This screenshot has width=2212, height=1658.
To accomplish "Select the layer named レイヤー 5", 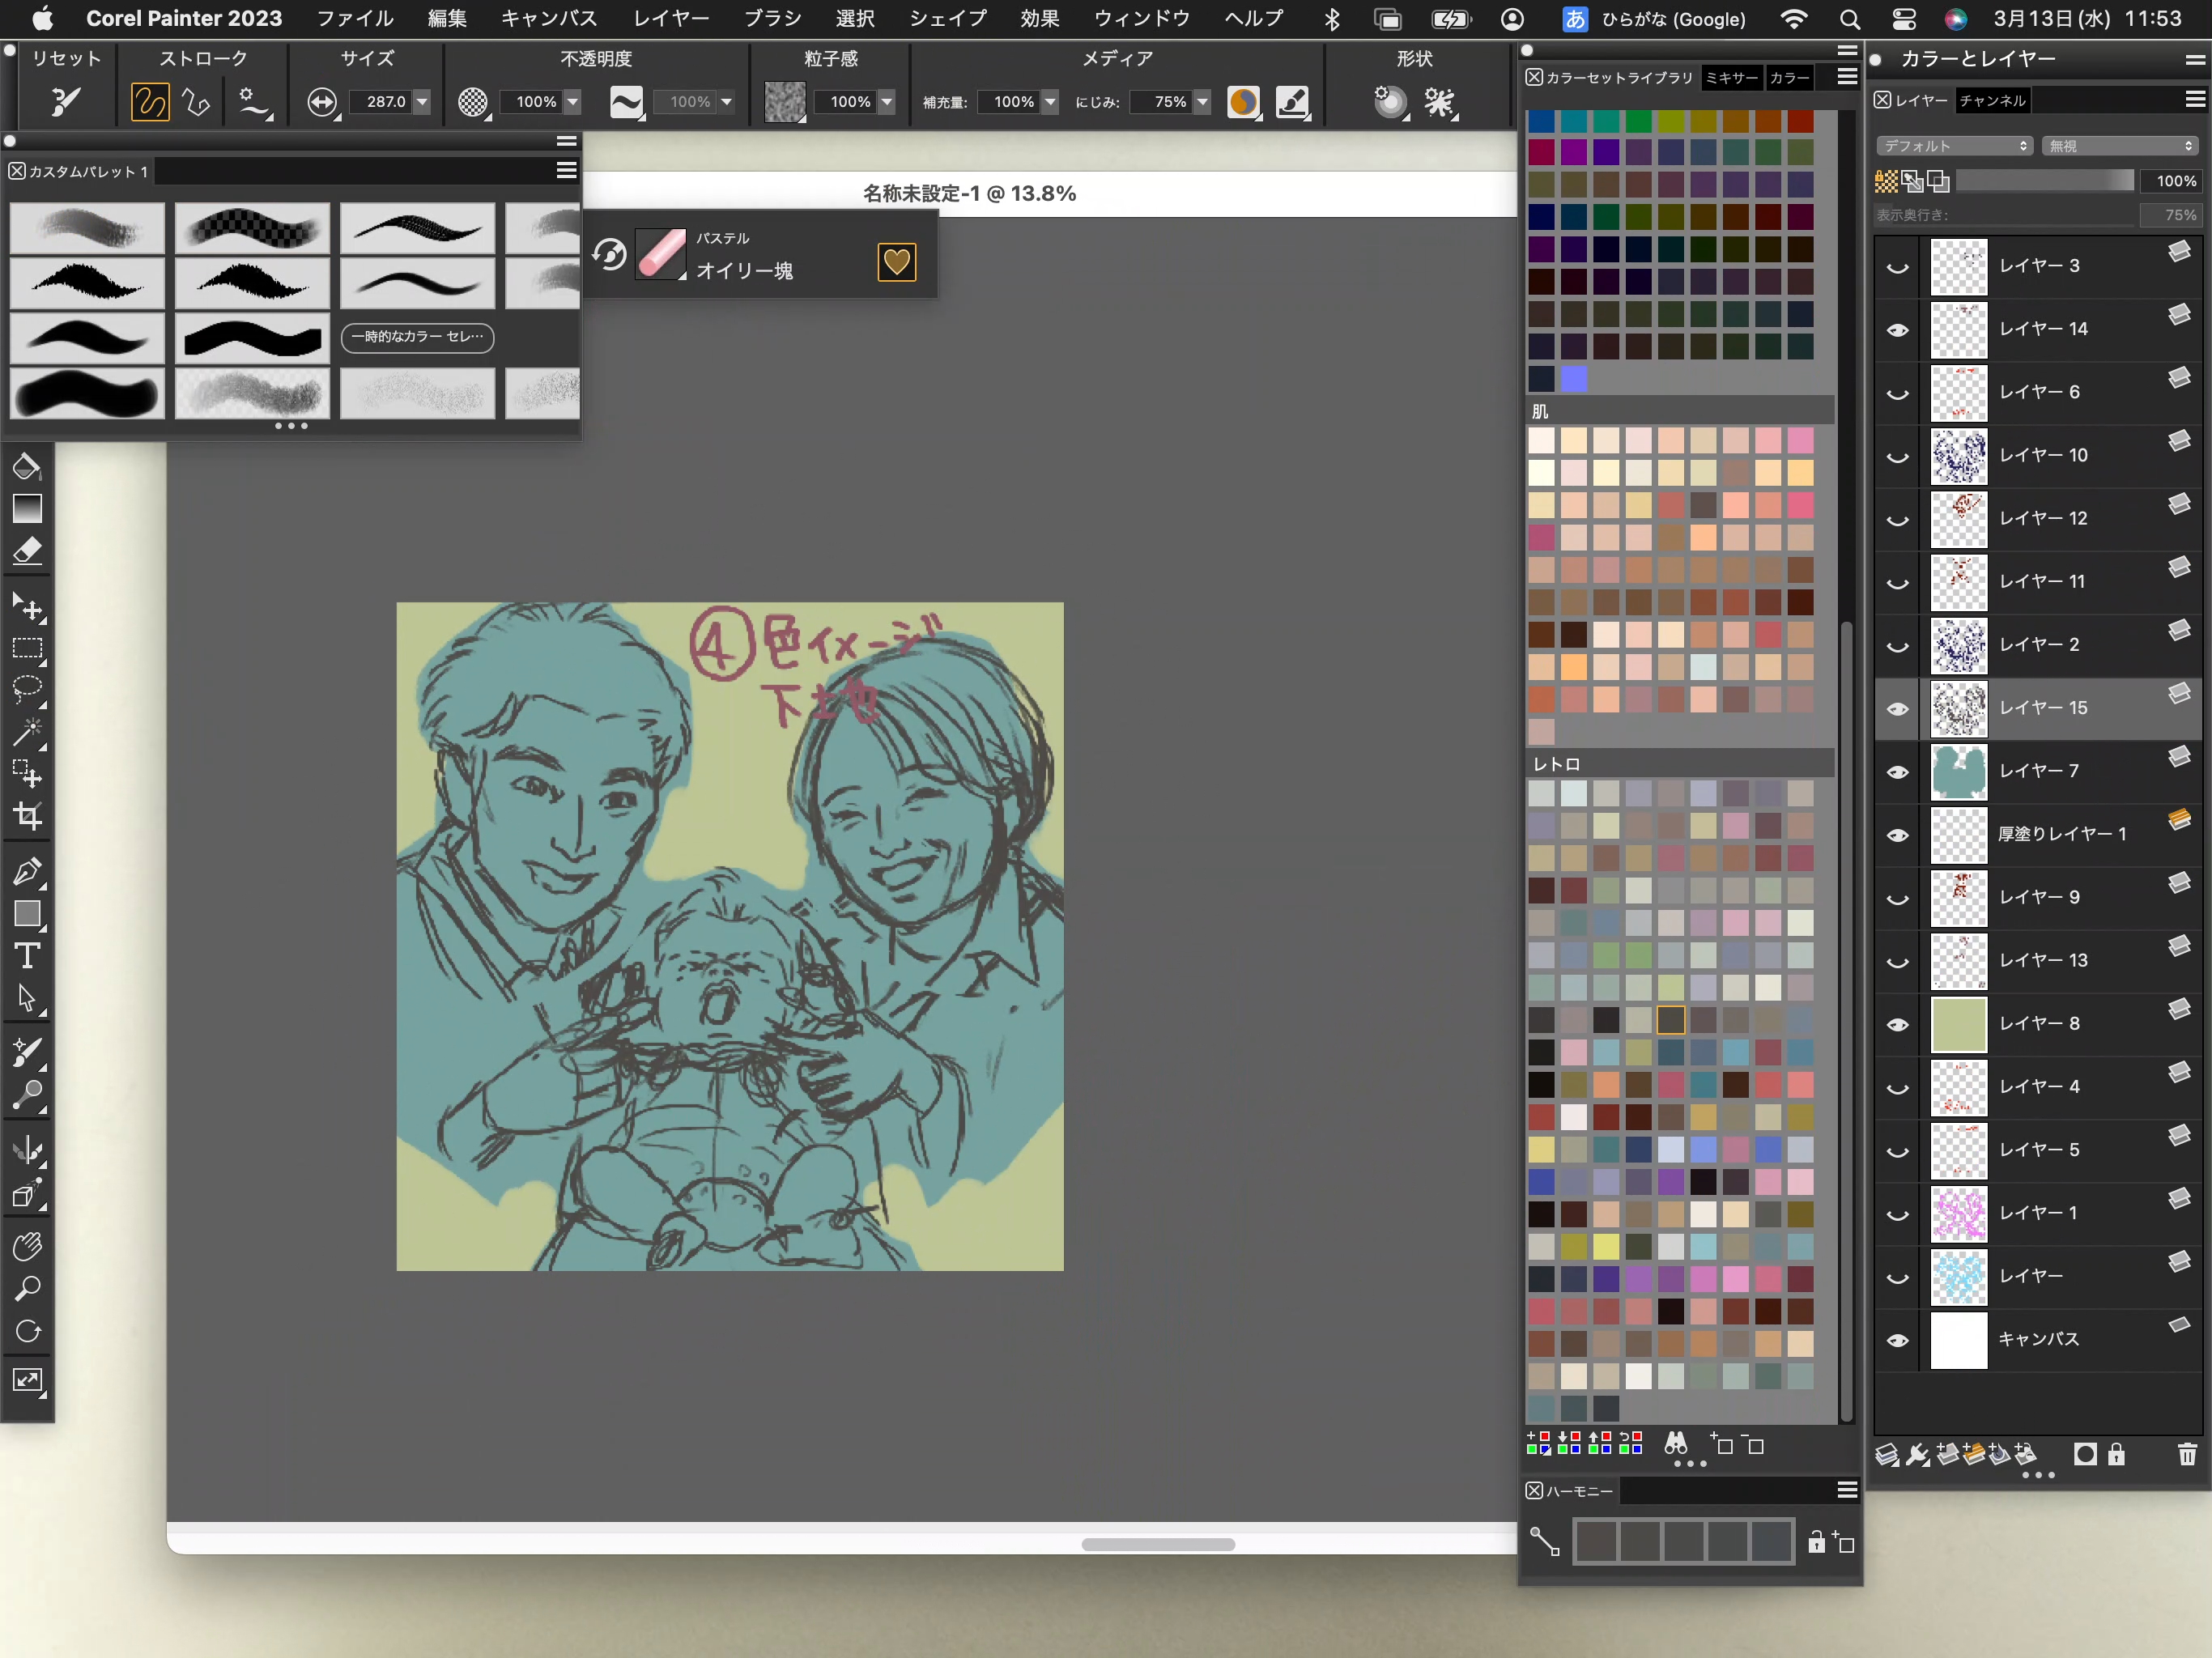I will pyautogui.click(x=2037, y=1149).
